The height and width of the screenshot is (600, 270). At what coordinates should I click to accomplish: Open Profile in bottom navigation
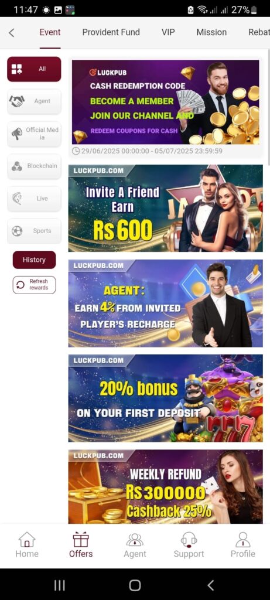243,544
